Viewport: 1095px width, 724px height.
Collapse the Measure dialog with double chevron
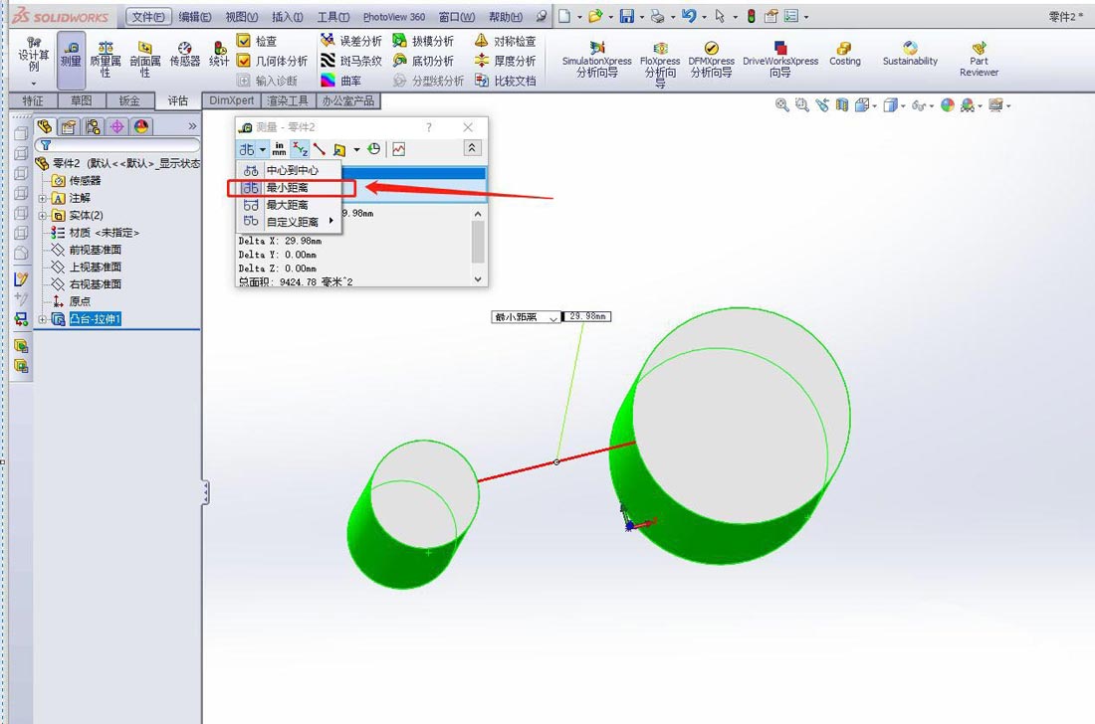coord(472,148)
